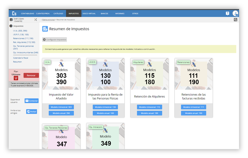The width and height of the screenshot is (248, 158).
Task: Open the Catálogo menu
Action: (58, 14)
